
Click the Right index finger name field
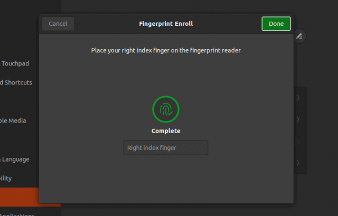[x=166, y=148]
